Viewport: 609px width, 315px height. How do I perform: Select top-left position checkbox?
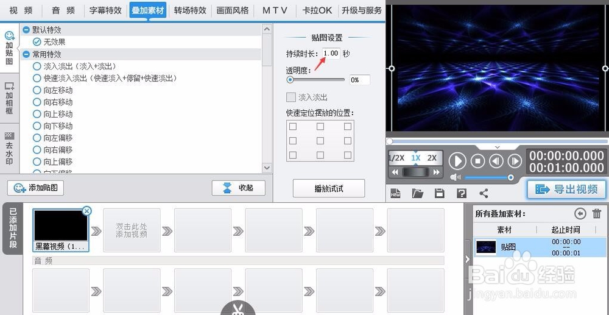click(293, 127)
